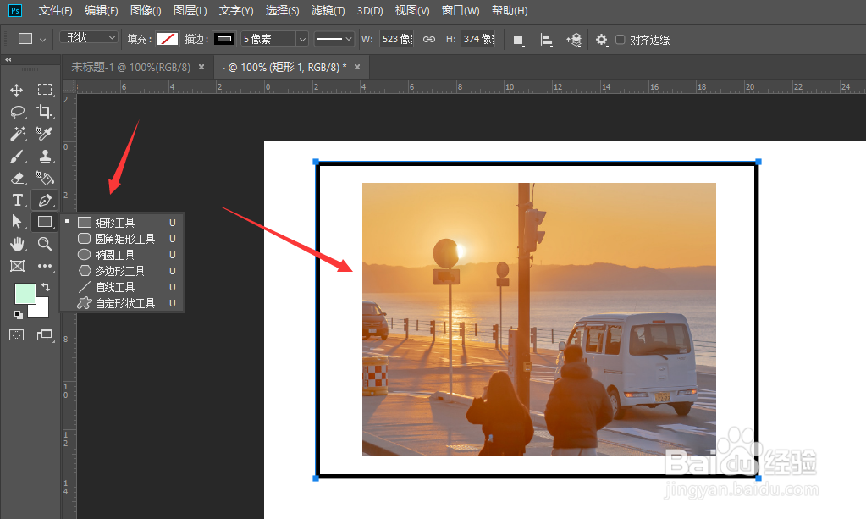The width and height of the screenshot is (866, 519).
Task: Choose 多边形工具 from the flyout
Action: click(x=122, y=271)
